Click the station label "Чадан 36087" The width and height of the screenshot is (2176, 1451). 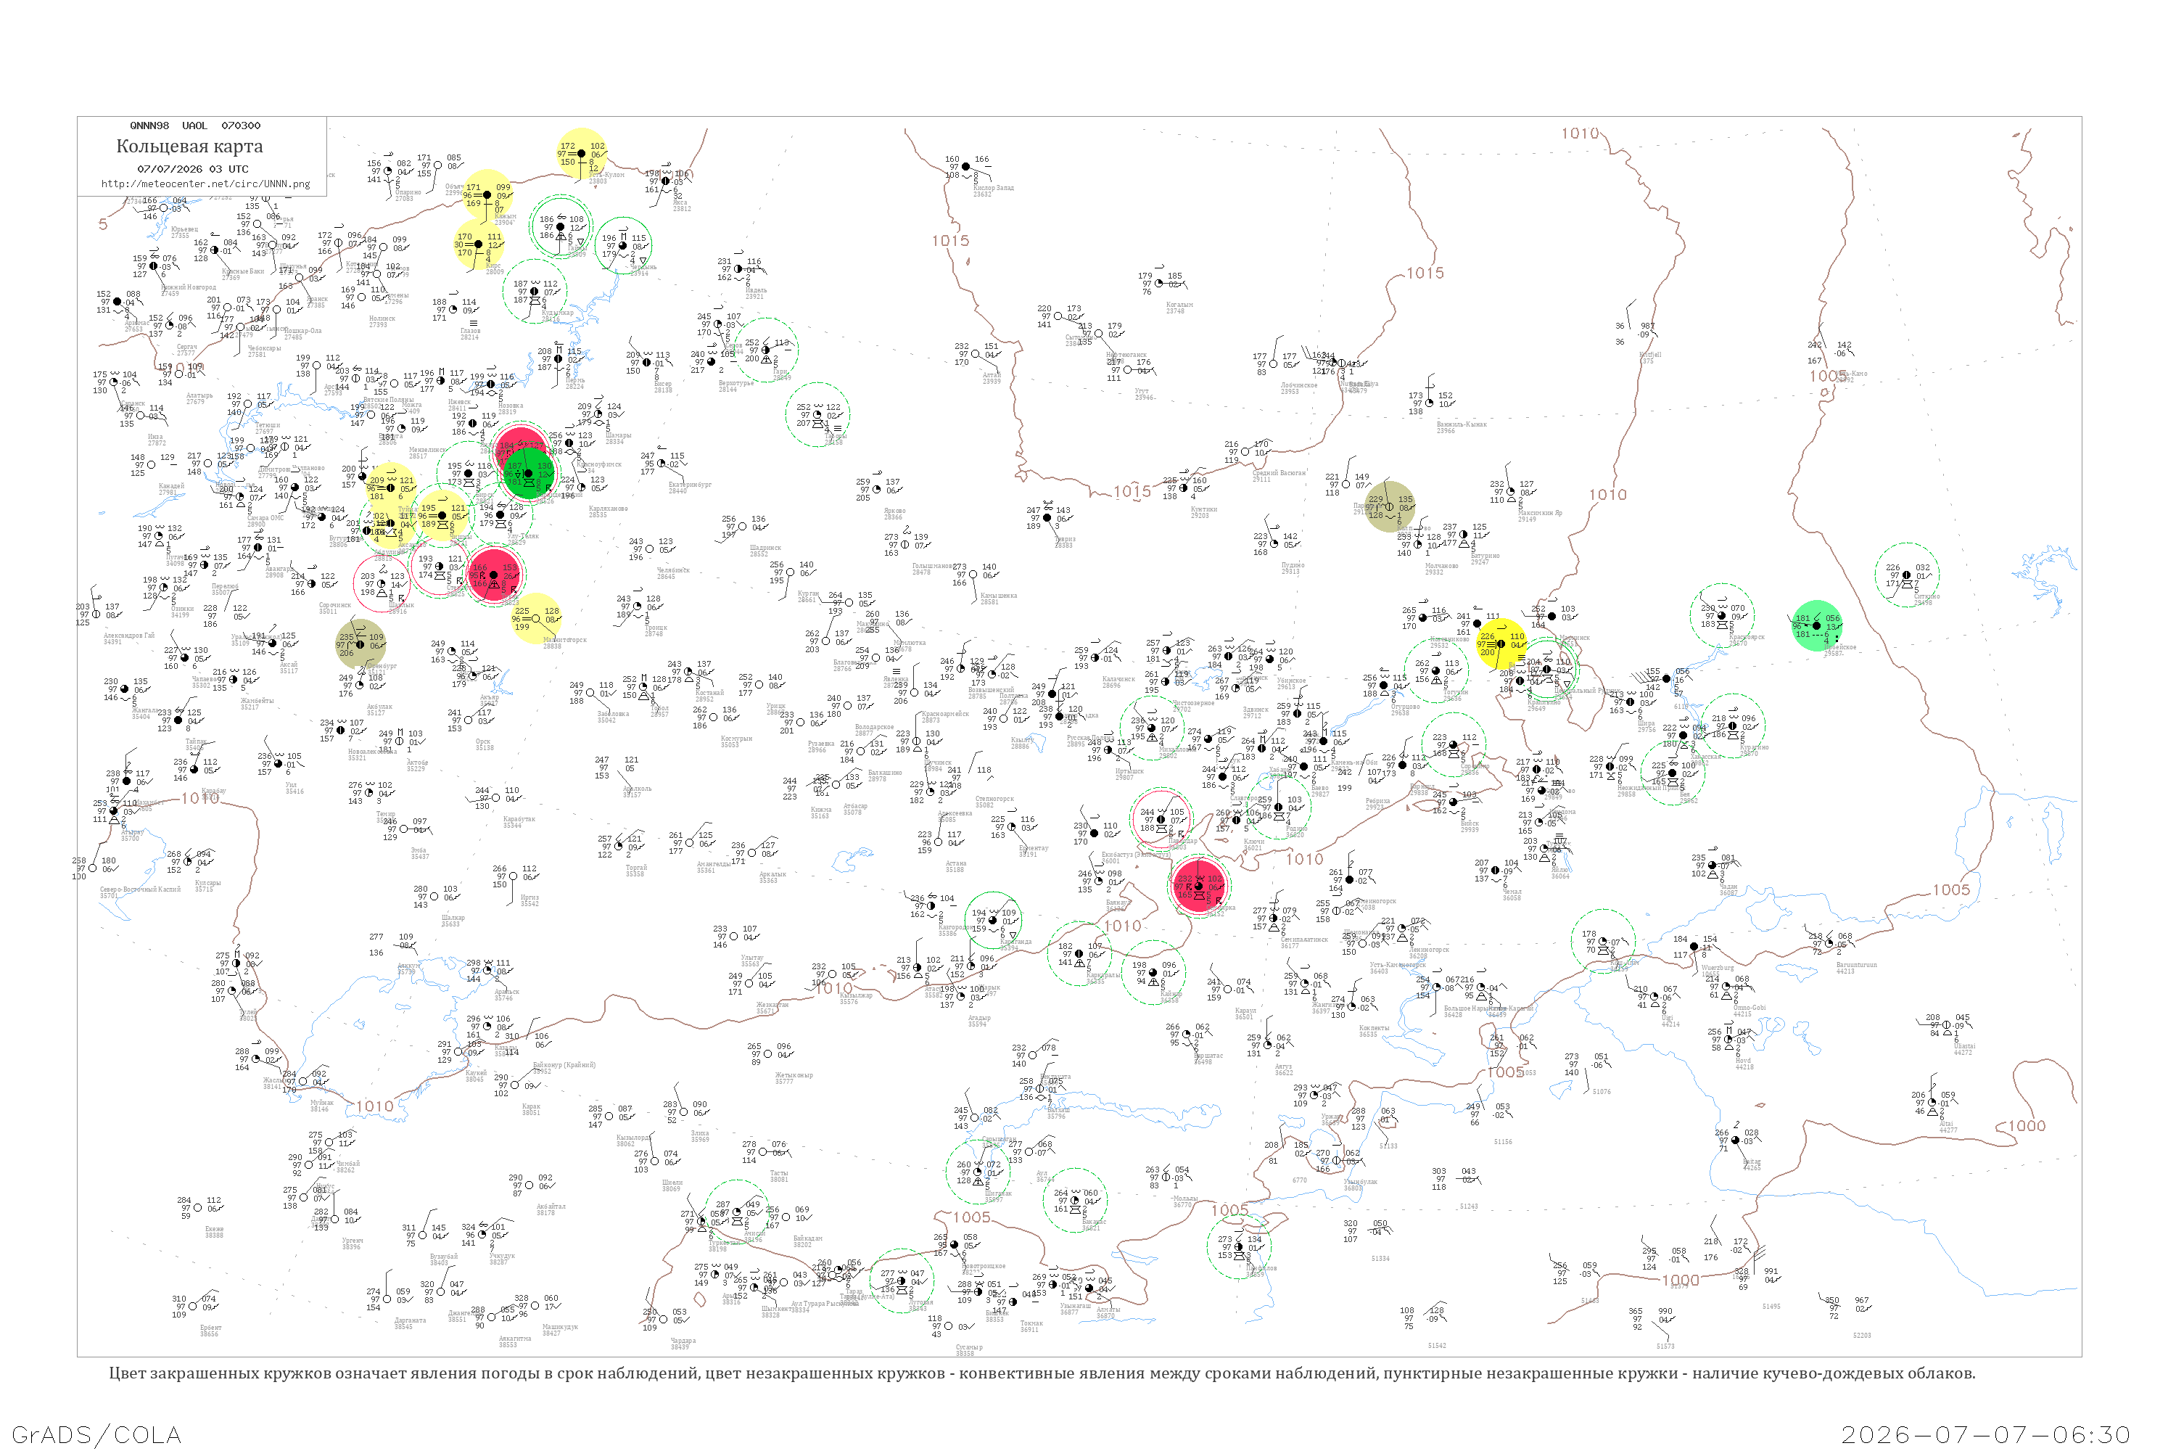pos(1728,890)
